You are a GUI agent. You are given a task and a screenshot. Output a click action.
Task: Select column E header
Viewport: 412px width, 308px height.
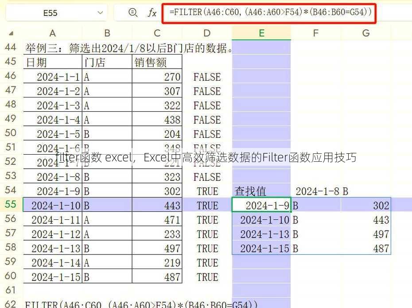pyautogui.click(x=261, y=33)
